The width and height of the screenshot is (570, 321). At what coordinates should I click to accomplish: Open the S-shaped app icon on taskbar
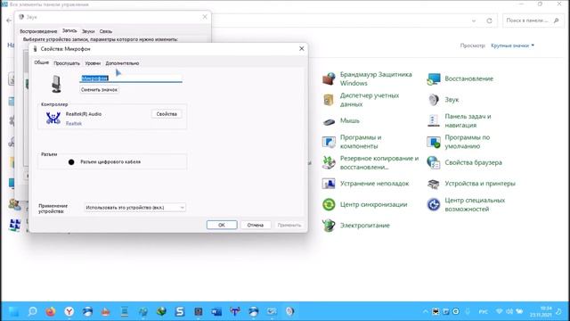coord(180,311)
